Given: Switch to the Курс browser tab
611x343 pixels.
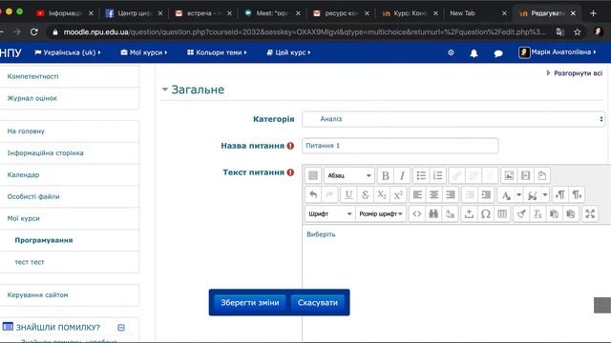Looking at the screenshot, I should (410, 13).
